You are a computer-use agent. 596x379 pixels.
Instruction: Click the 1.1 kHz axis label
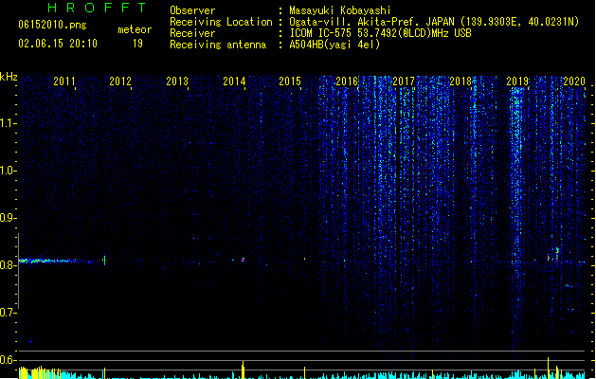[8, 123]
